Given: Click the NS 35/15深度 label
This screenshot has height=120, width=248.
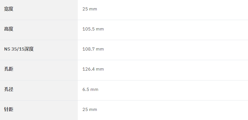Looking at the screenshot, I should pos(19,49).
